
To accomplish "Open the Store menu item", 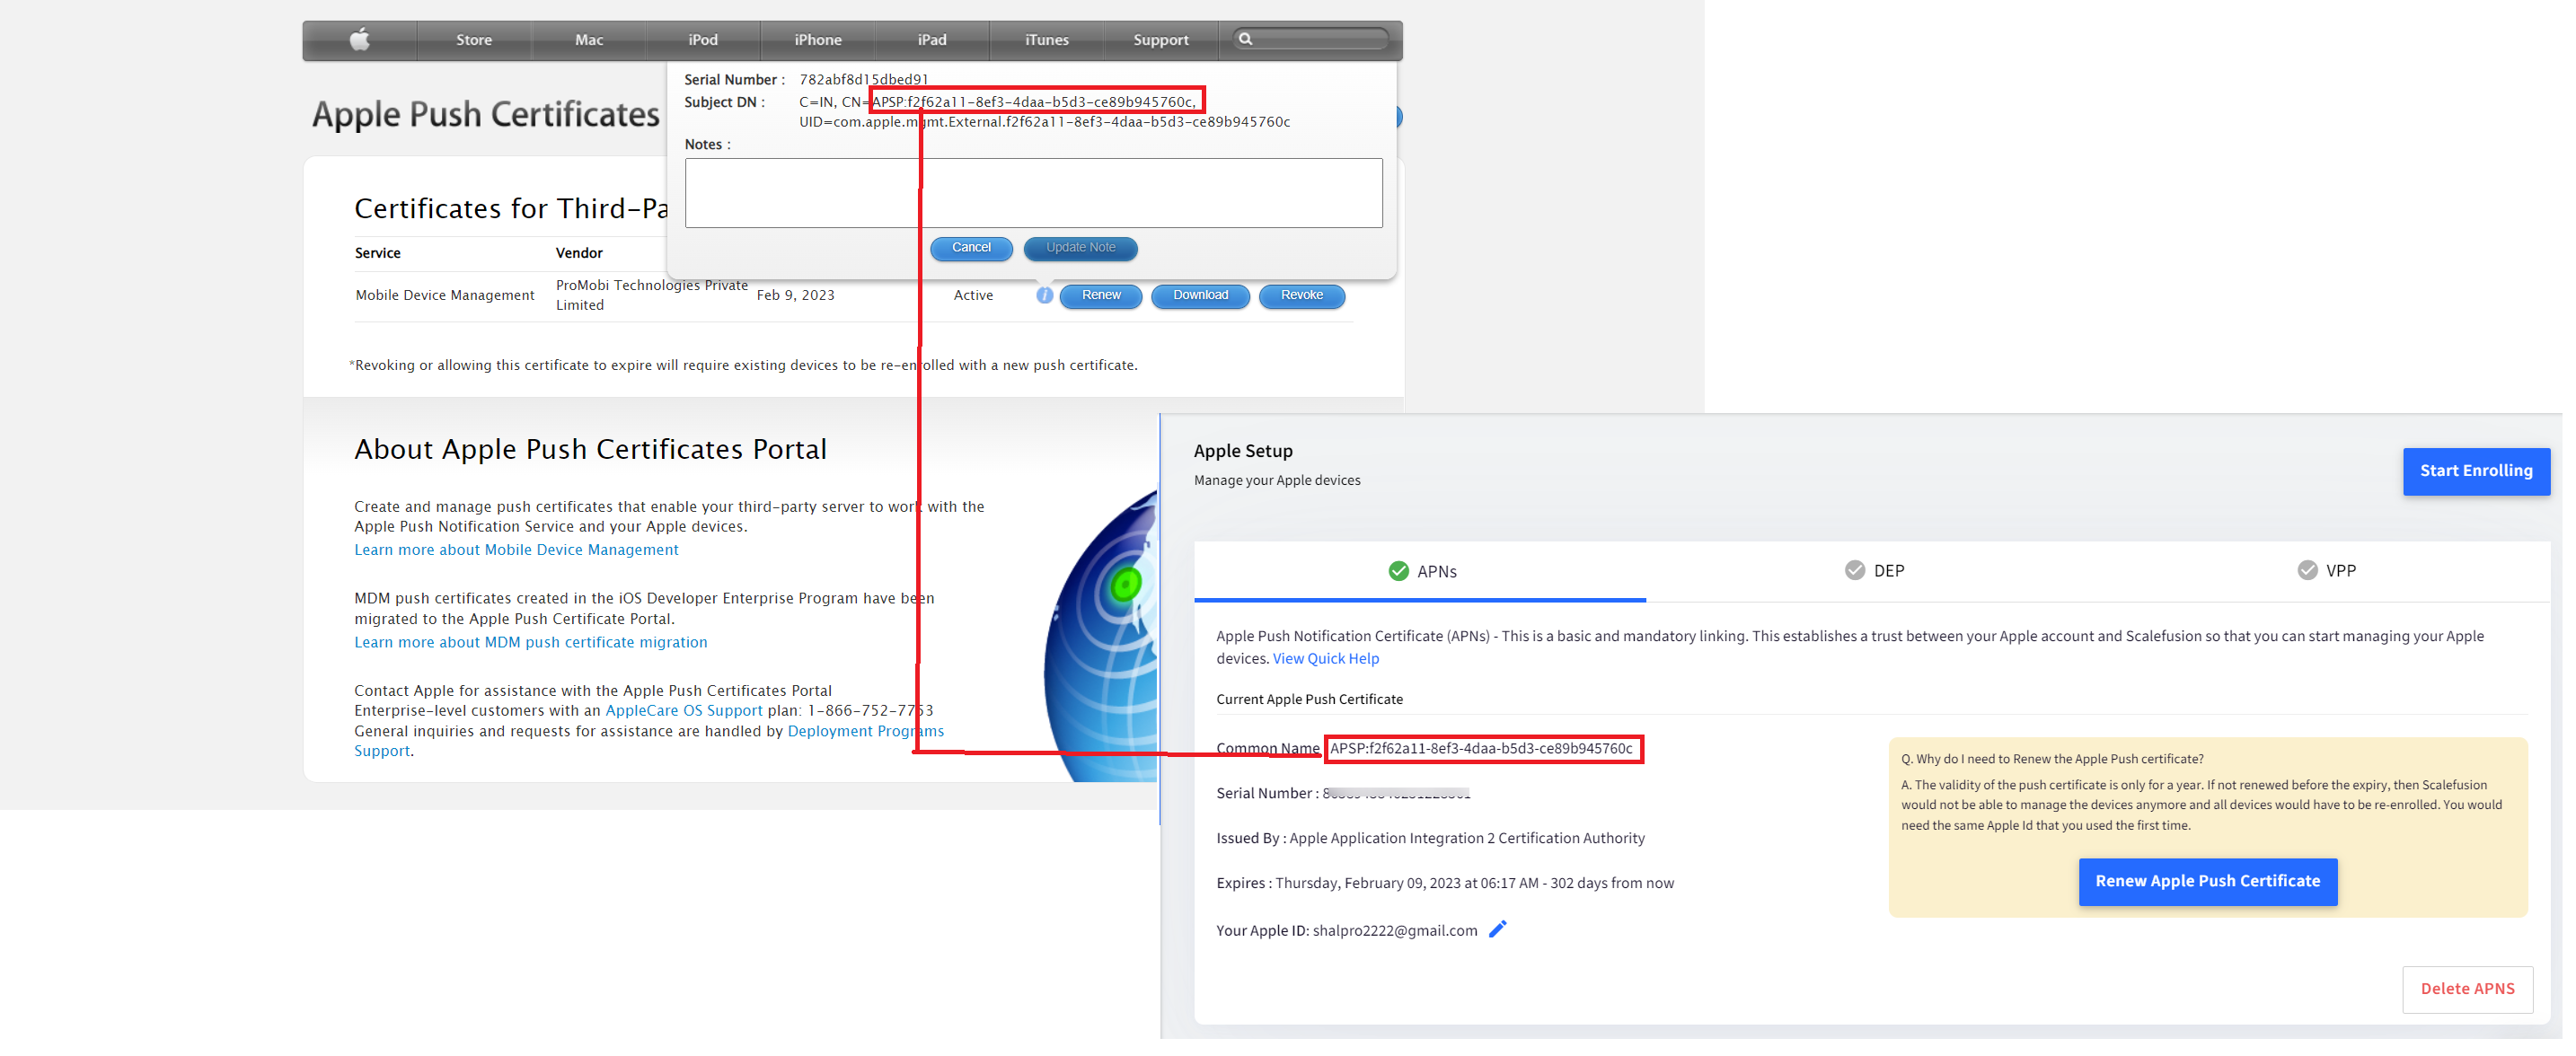I will pos(474,40).
